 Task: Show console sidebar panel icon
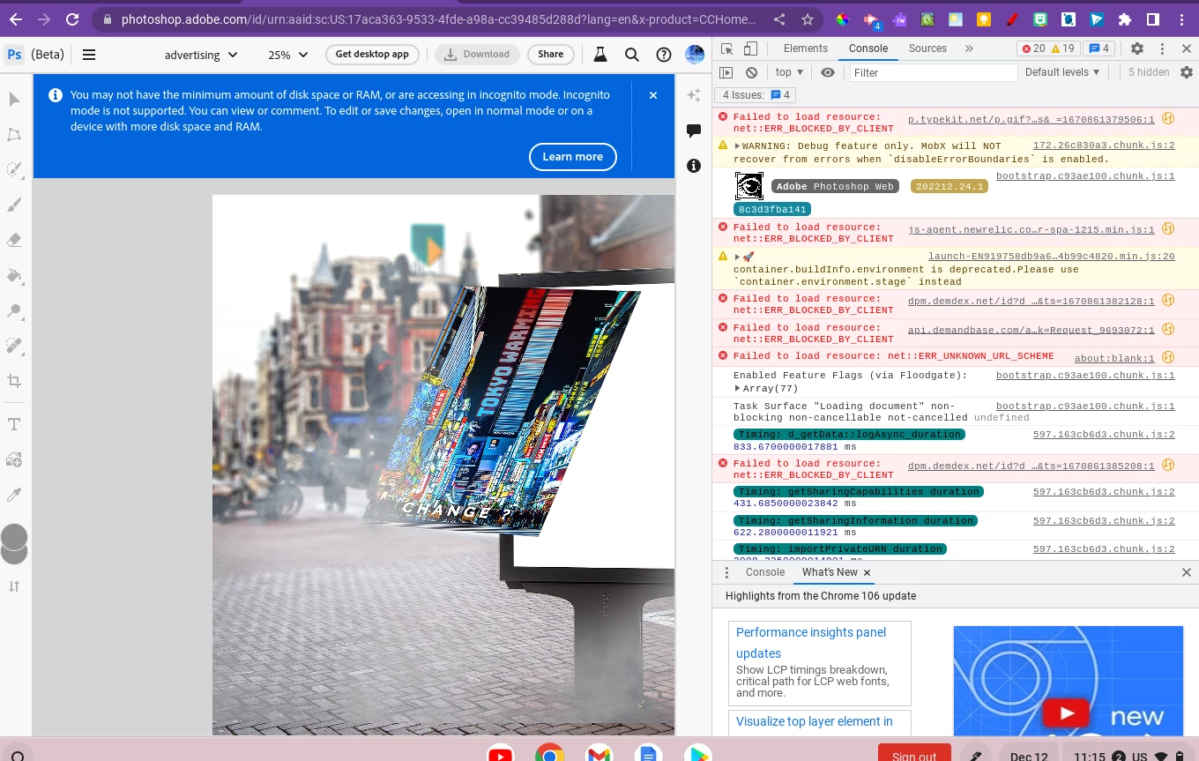[x=726, y=72]
